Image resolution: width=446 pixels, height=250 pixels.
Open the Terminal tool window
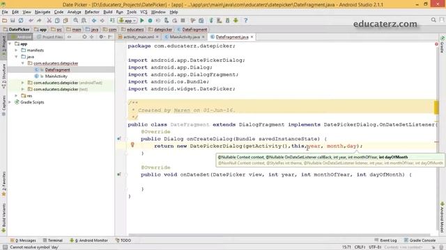pyautogui.click(x=53, y=240)
